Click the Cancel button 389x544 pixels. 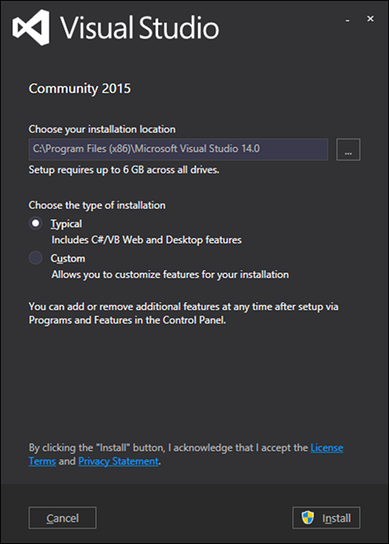[x=62, y=518]
